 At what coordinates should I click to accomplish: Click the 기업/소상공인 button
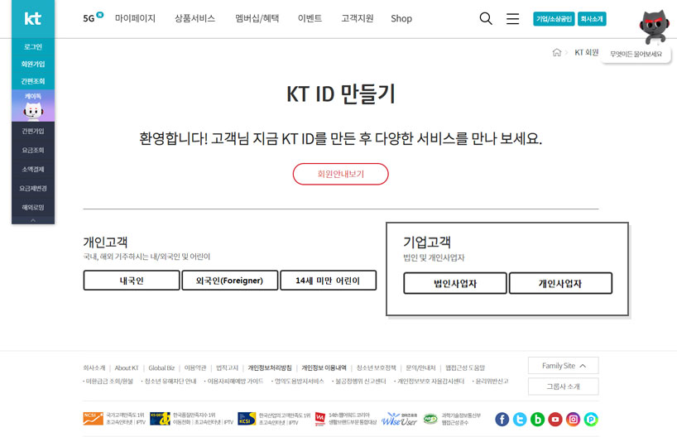click(554, 18)
